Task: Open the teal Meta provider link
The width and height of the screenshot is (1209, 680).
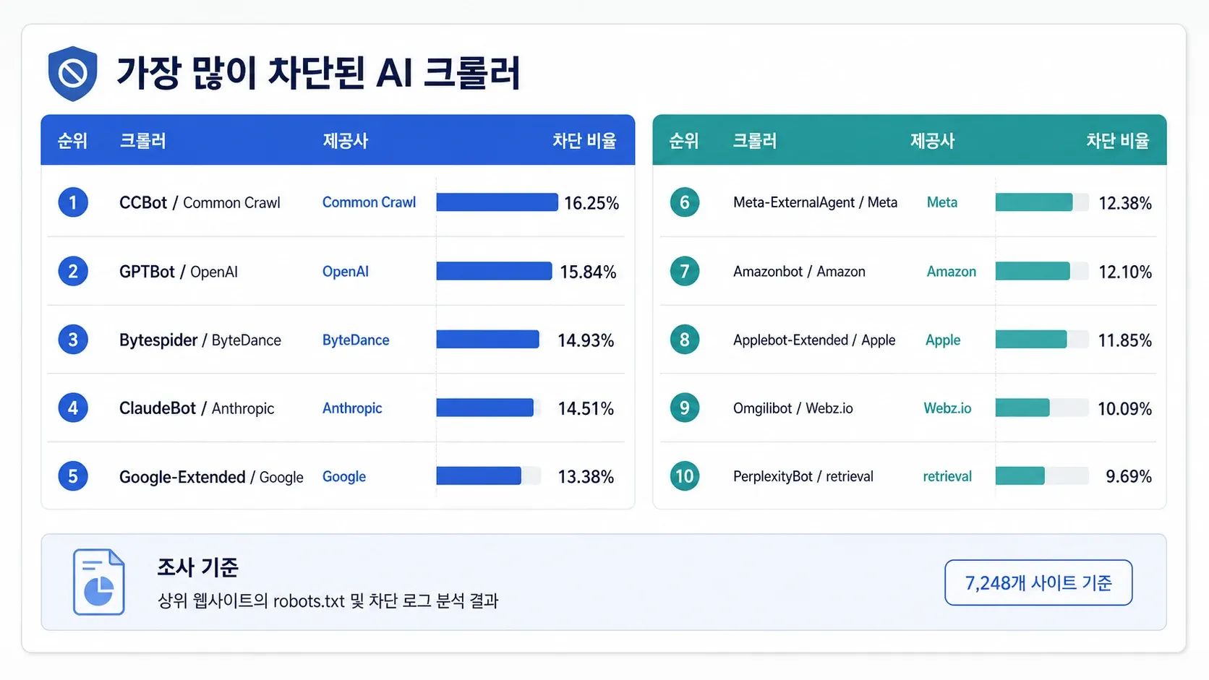Action: pyautogui.click(x=942, y=202)
